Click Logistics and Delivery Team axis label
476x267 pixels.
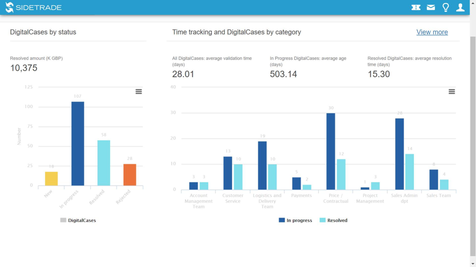267,201
